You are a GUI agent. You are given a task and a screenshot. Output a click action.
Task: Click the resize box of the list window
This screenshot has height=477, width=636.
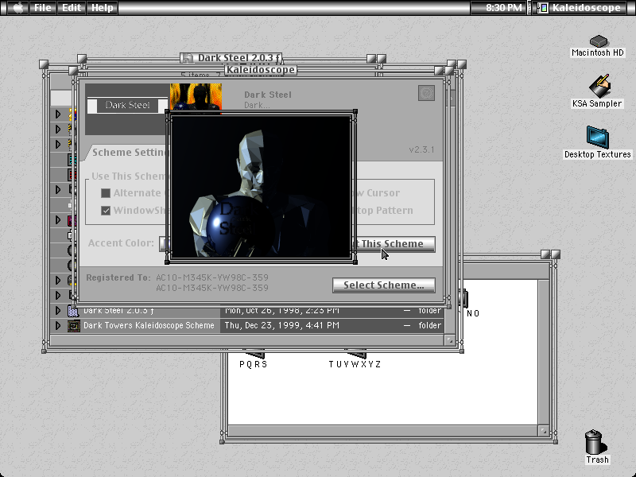pos(449,340)
